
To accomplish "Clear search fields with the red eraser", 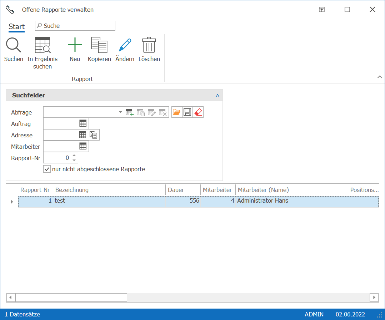I will (x=198, y=112).
